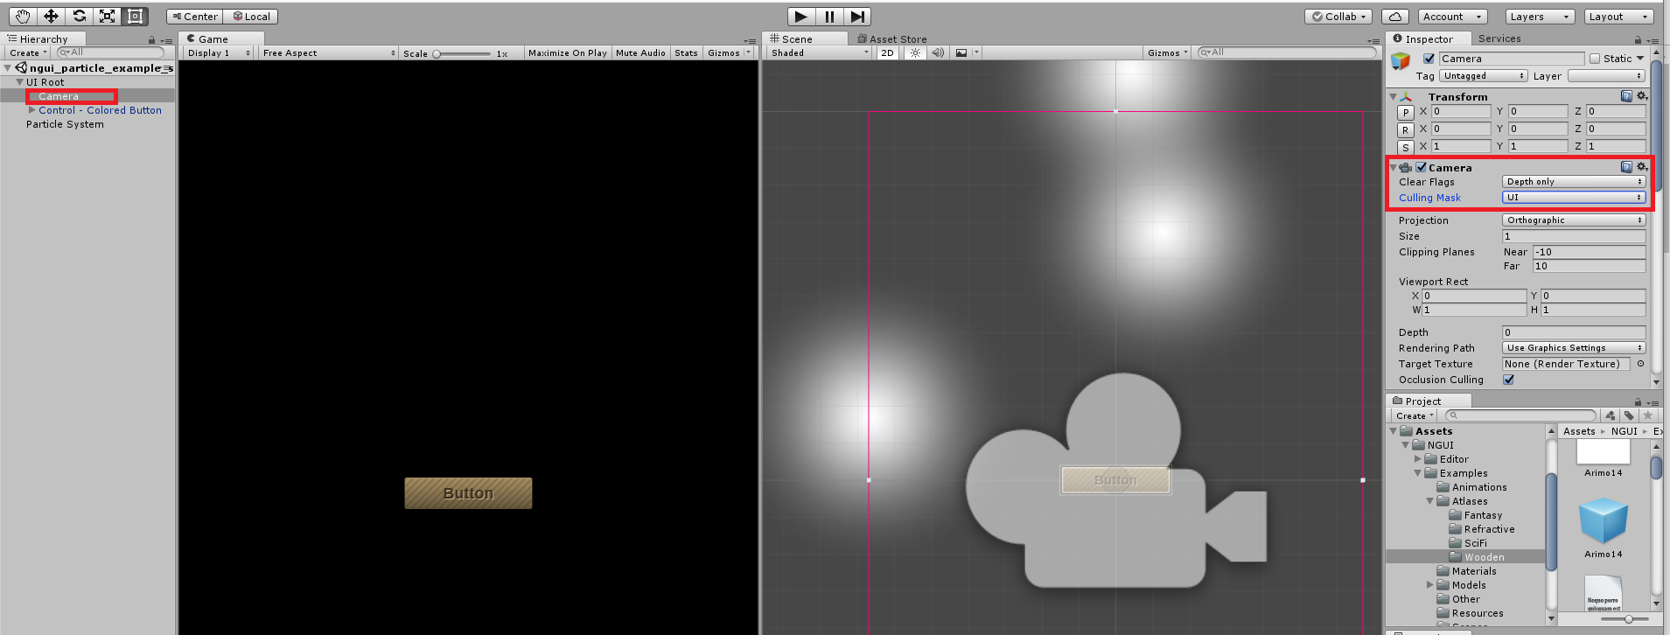Image resolution: width=1670 pixels, height=635 pixels.
Task: Uncheck the Occlusion Culling checkbox
Action: click(1509, 380)
